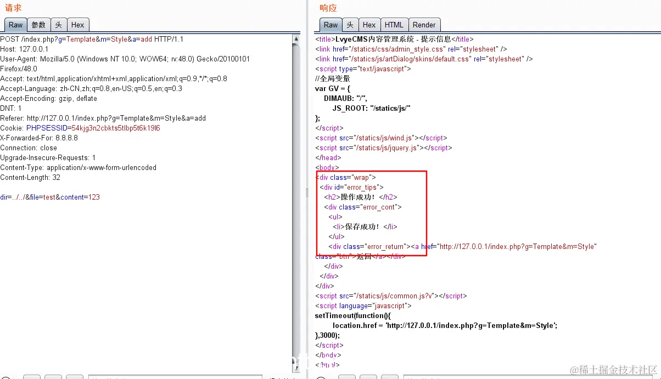Click the div id="error_tips" line

(x=351, y=188)
